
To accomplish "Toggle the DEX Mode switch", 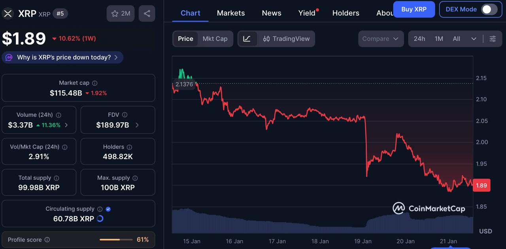I will (488, 9).
